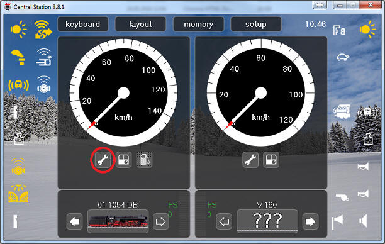Toggle the F8 function on the right

coord(339,31)
